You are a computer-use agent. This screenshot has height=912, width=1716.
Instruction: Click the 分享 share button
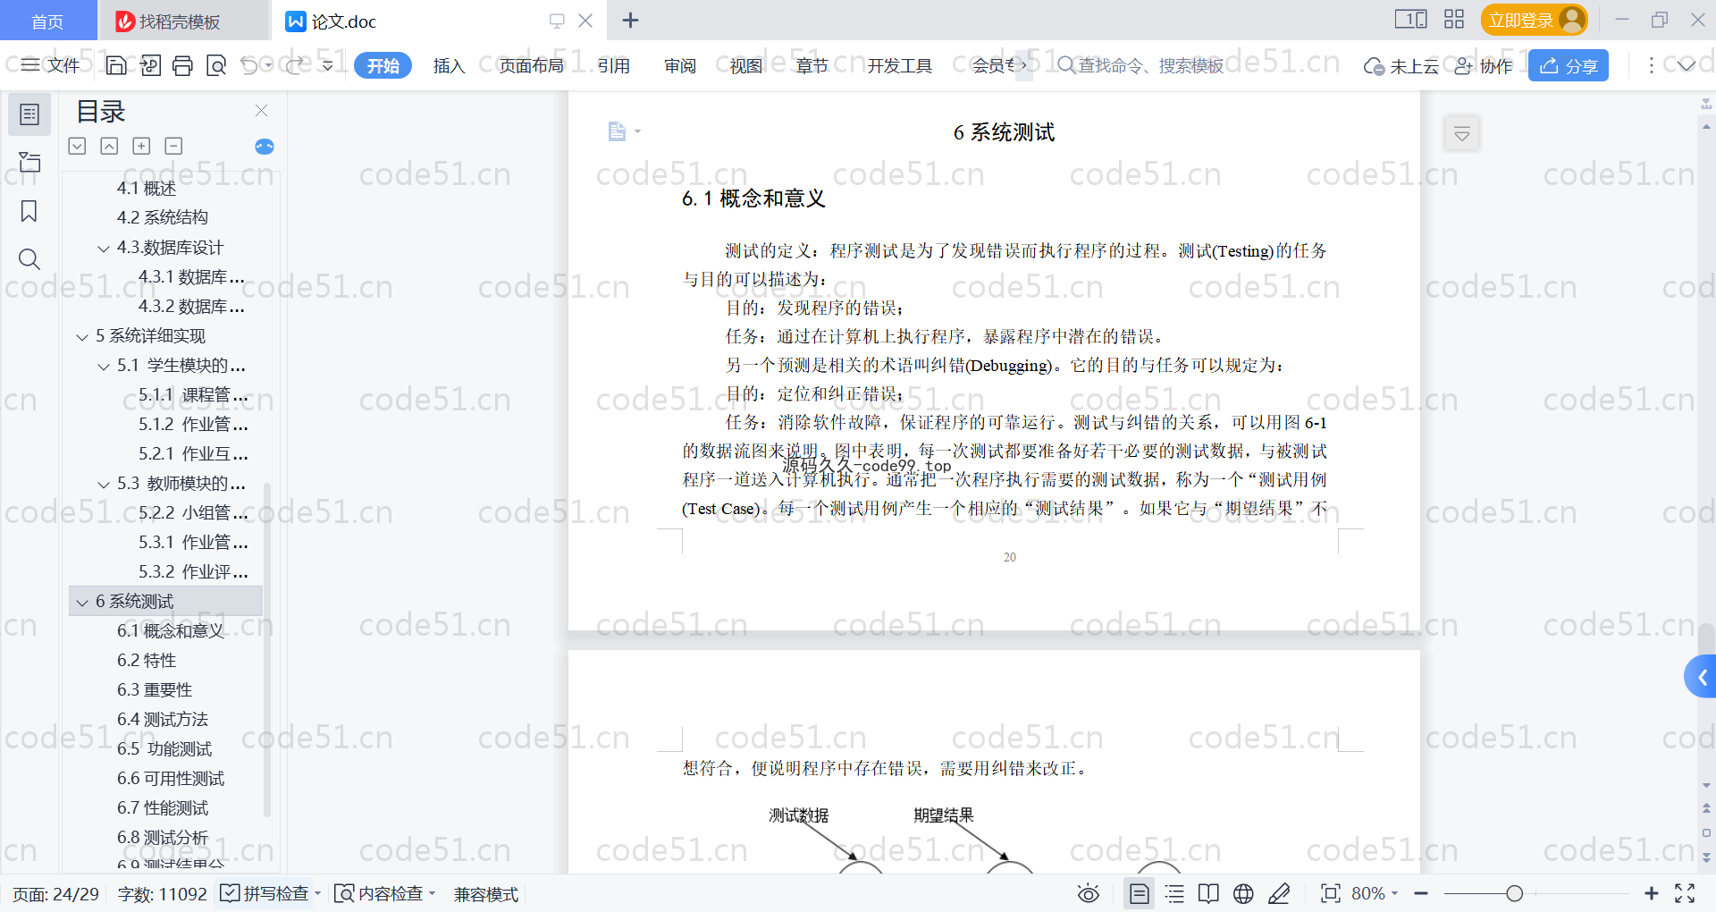[x=1569, y=65]
